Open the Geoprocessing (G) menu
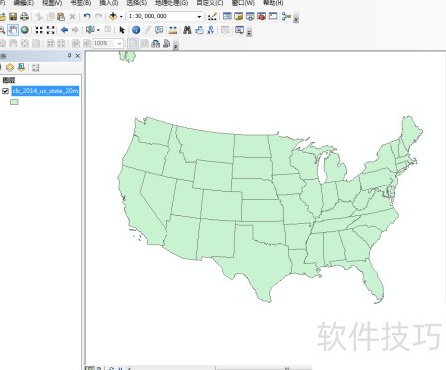Viewport: 446px width, 370px height. click(x=171, y=3)
